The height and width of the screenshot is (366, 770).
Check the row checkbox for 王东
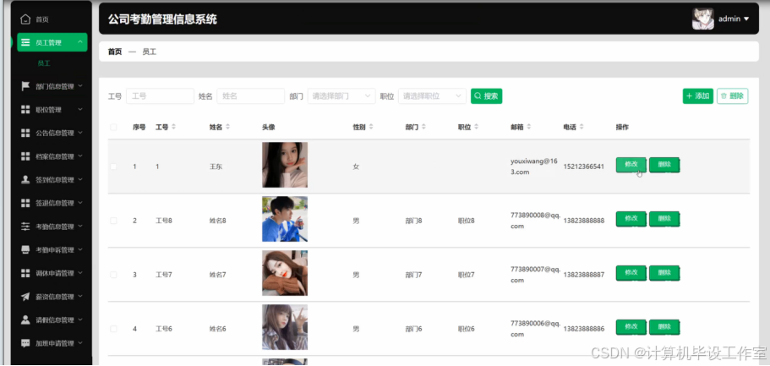[113, 167]
